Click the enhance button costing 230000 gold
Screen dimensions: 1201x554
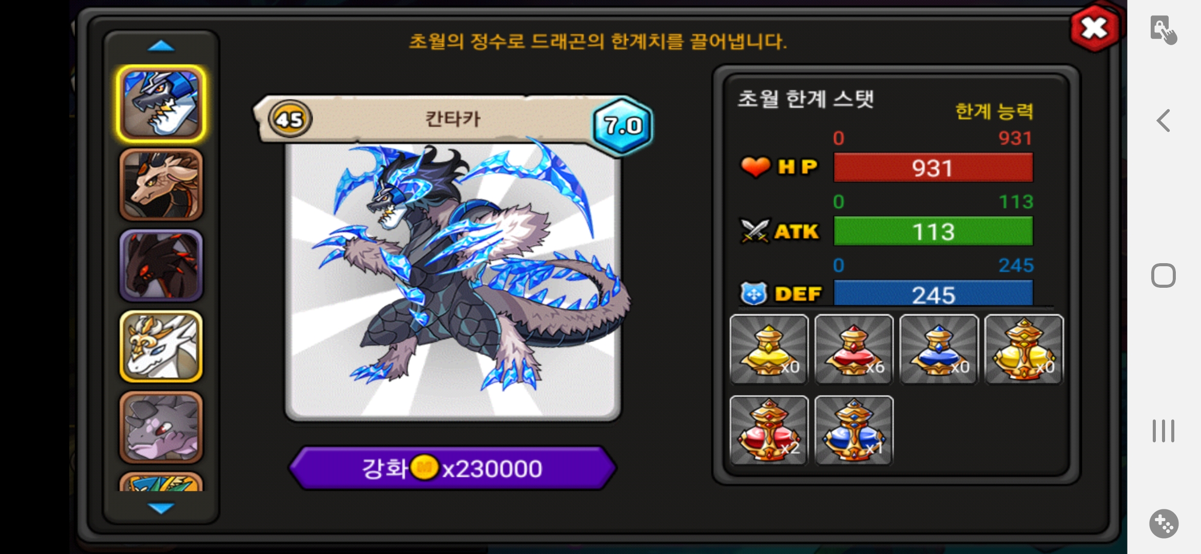(x=452, y=468)
